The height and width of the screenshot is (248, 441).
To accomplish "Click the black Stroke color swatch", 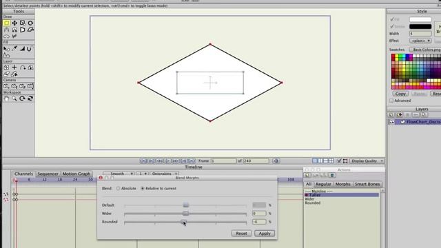I will coord(420,26).
